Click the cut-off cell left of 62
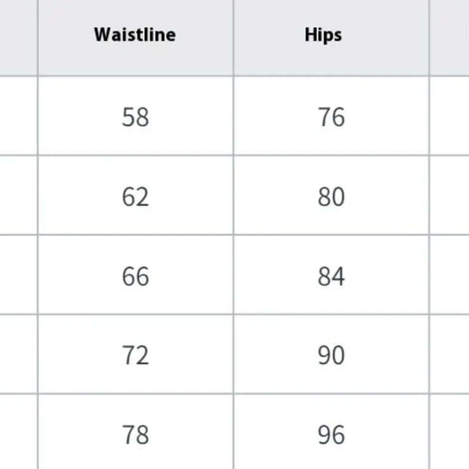This screenshot has width=469, height=469. [19, 196]
